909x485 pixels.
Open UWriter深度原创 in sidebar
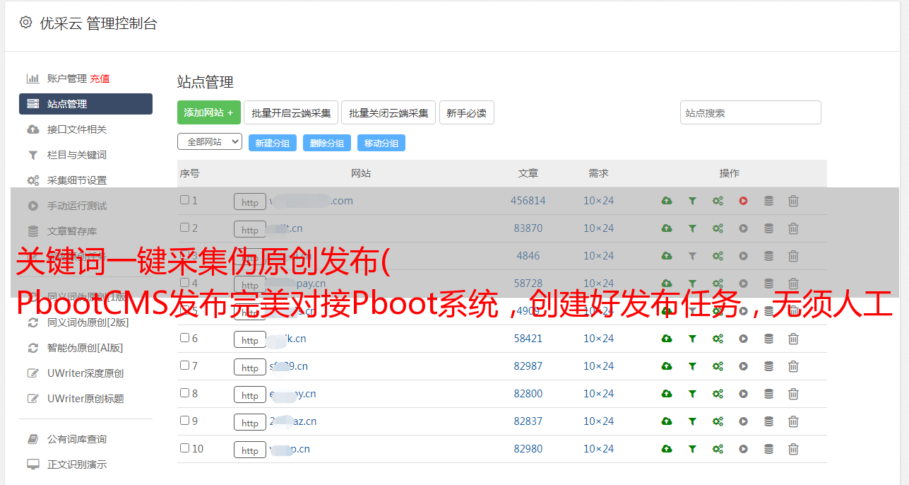coord(85,373)
